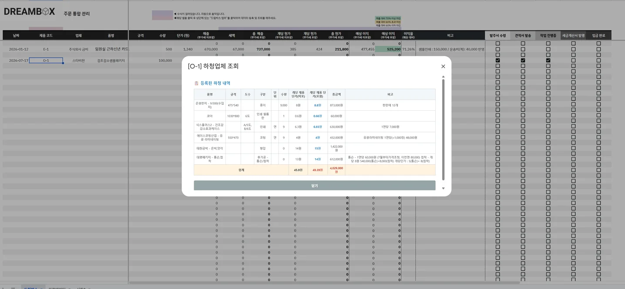This screenshot has width=625, height=289.
Task: Select the highlighted O-1 product code cell
Action: tap(46, 60)
